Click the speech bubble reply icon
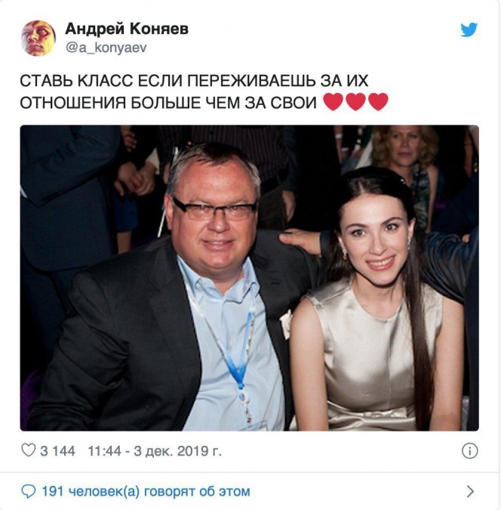This screenshot has width=501, height=510. point(28,491)
